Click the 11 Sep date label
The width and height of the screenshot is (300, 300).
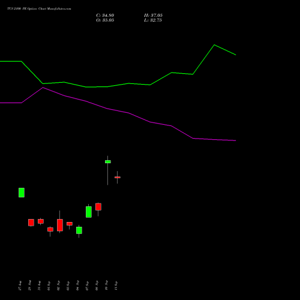point(116,286)
